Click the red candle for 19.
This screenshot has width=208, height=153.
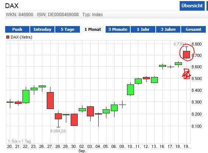[x=186, y=54]
